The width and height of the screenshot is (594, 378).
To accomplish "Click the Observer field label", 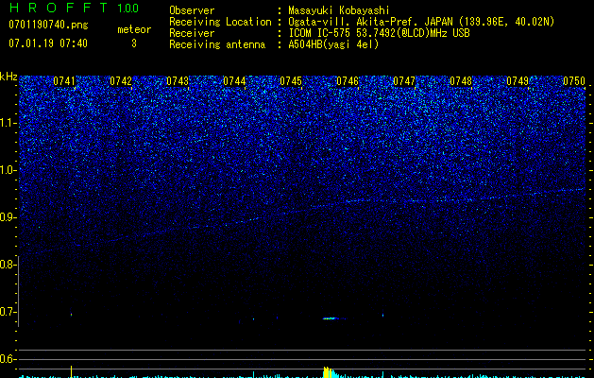I will pyautogui.click(x=192, y=10).
